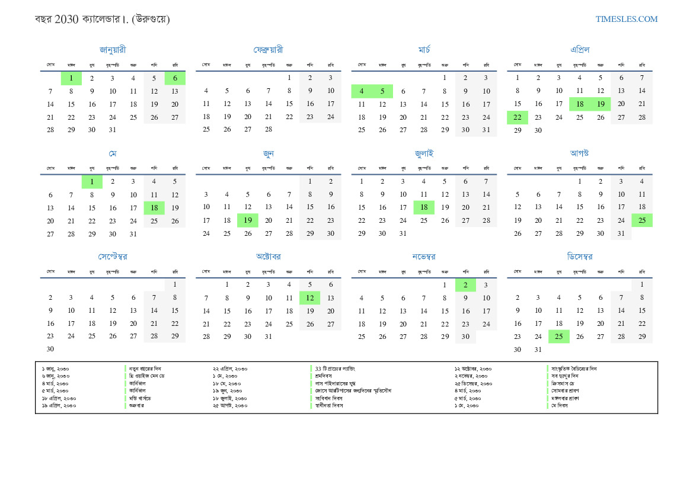The width and height of the screenshot is (693, 490).
Task: Click legend date '২৫ আগস্ট, ২০৩০'
Action: coord(230,406)
